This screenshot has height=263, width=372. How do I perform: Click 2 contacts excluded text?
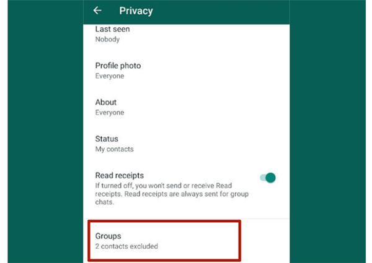126,246
